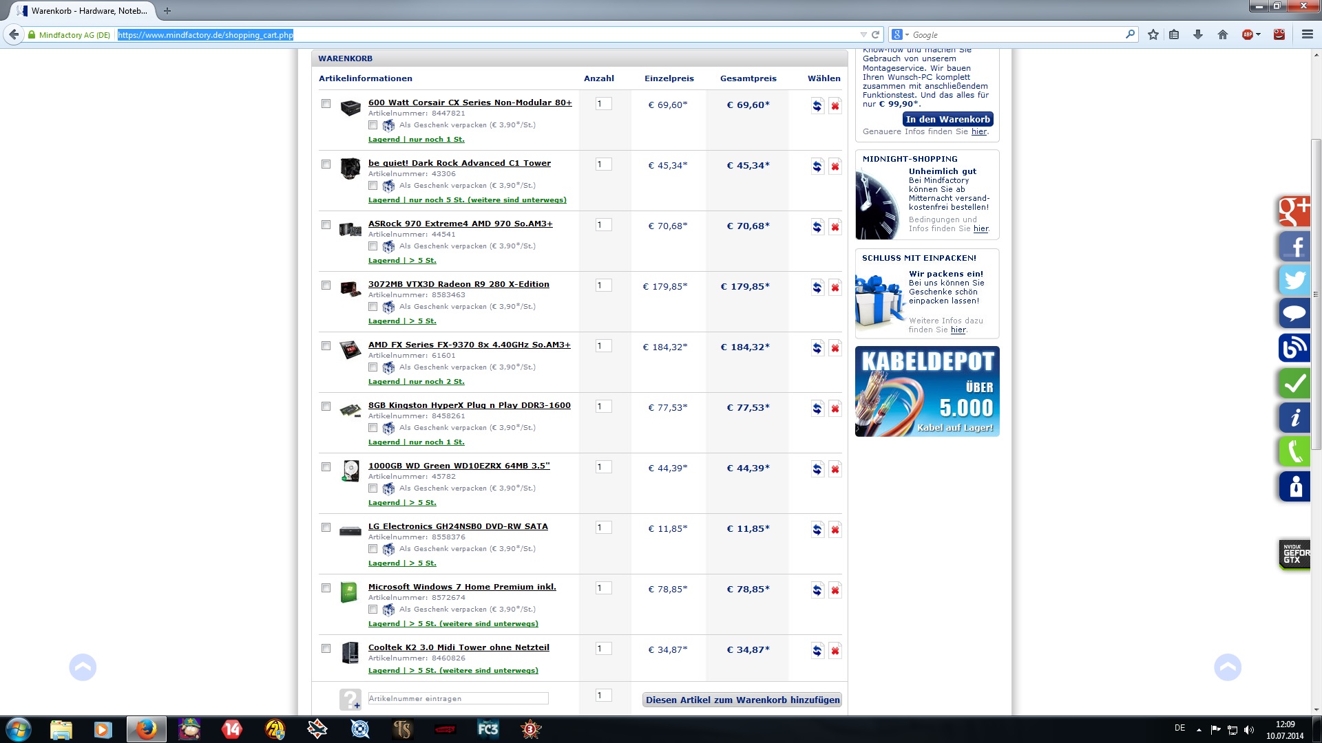Remove Corsair CX 600 Watt item with red X

(x=835, y=106)
